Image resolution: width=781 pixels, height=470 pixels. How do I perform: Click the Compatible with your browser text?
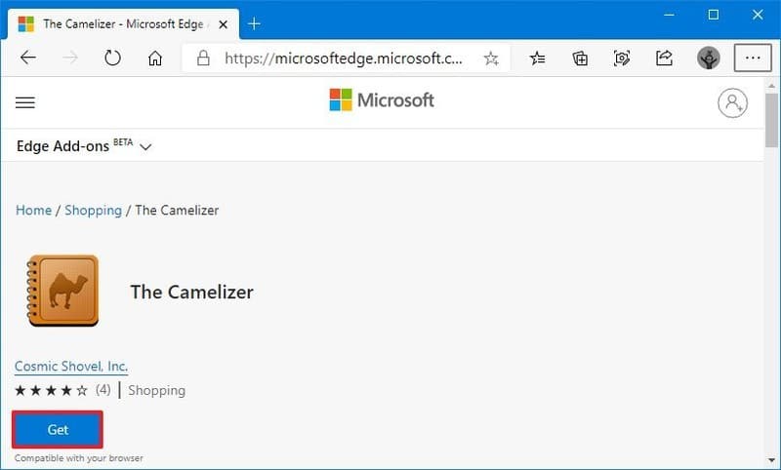[x=79, y=458]
